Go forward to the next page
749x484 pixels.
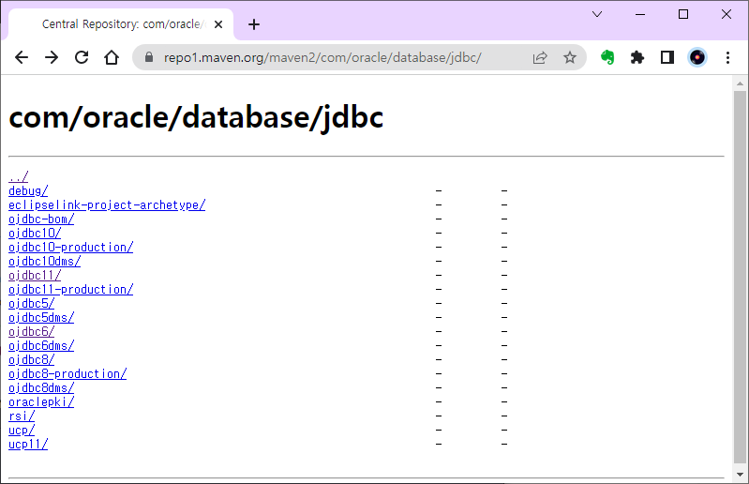tap(52, 58)
